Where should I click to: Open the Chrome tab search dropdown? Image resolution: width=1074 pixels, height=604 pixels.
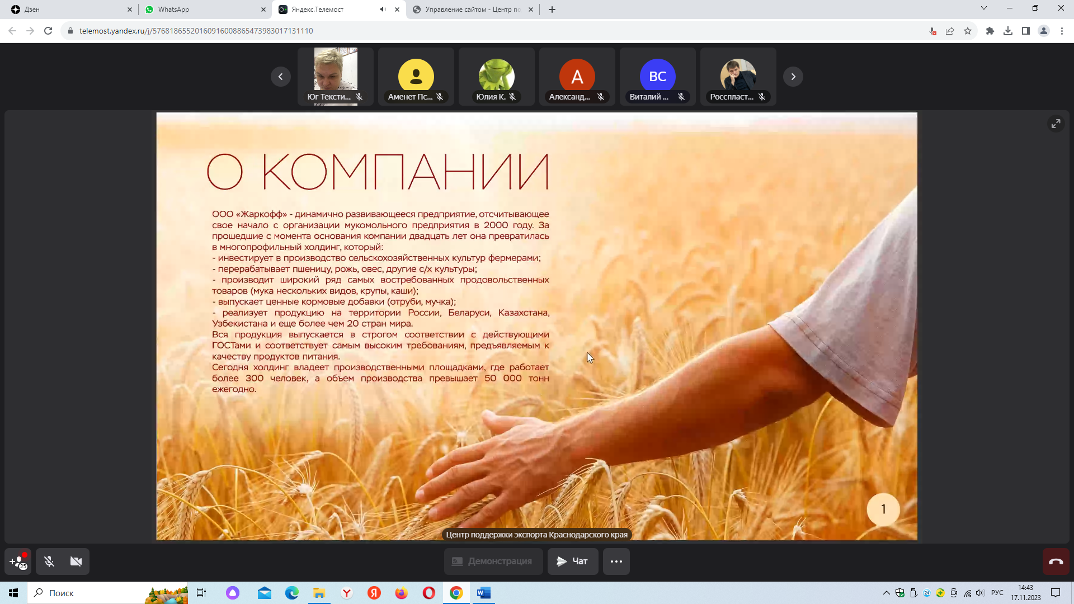click(x=984, y=8)
